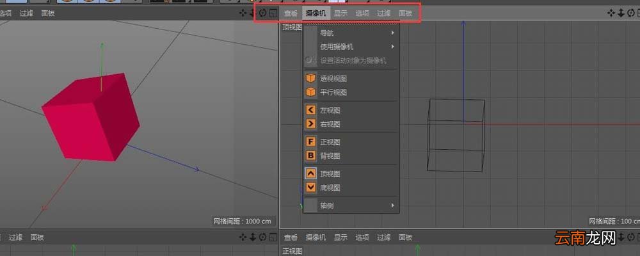640x256 pixels.
Task: Open 过滤 menu of the 正视图 viewport
Action: 383,237
